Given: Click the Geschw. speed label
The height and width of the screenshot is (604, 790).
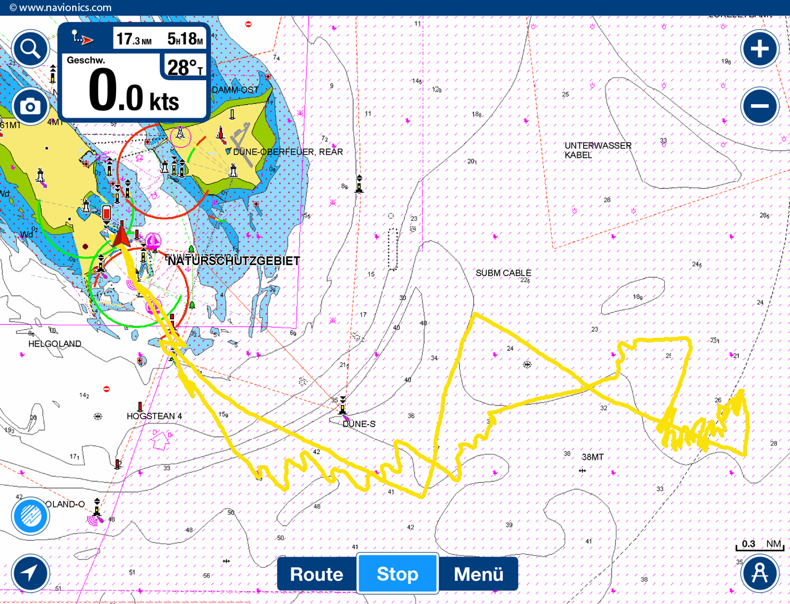Looking at the screenshot, I should [x=86, y=60].
